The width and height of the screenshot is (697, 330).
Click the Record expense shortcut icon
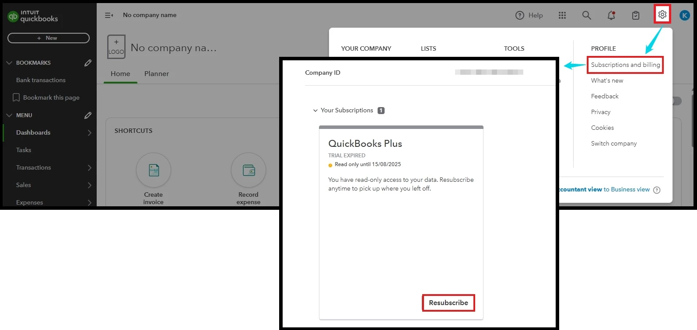(249, 170)
